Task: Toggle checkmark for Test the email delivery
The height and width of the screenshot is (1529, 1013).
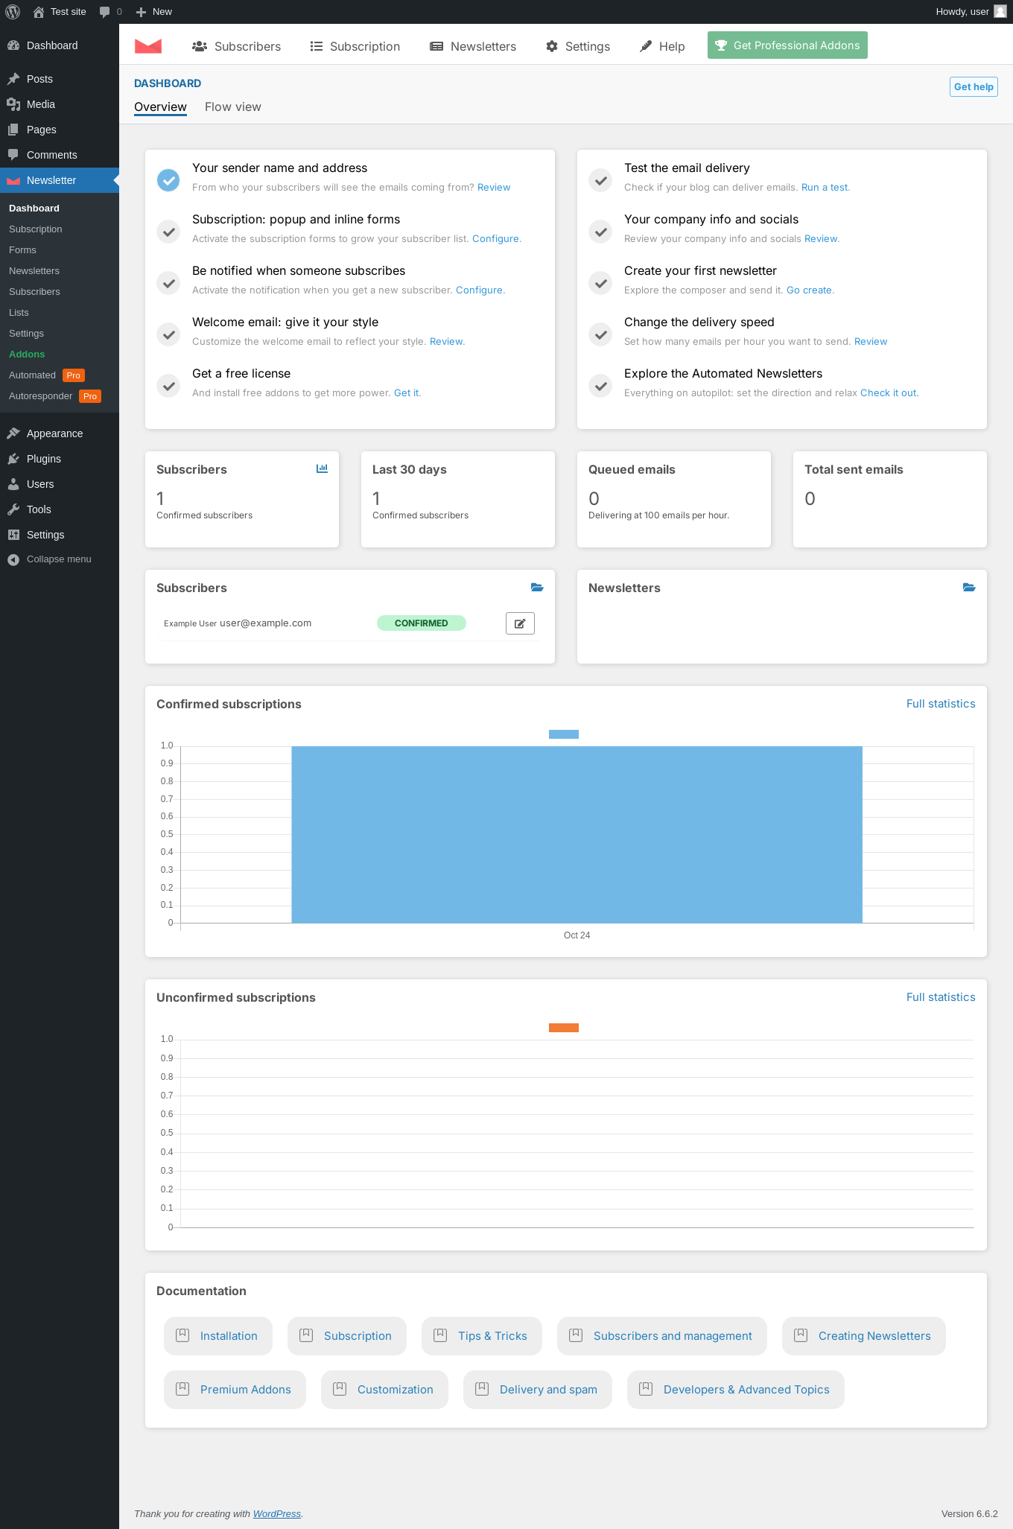Action: pyautogui.click(x=600, y=179)
